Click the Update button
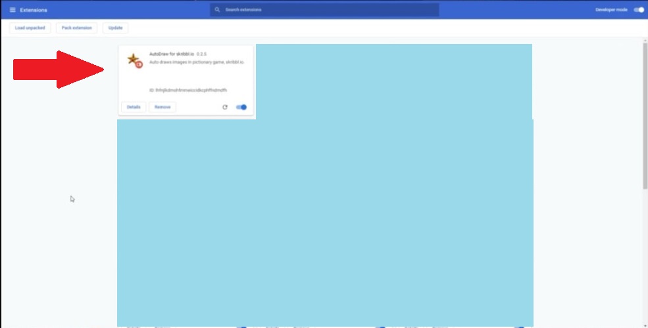This screenshot has height=328, width=648. click(115, 28)
